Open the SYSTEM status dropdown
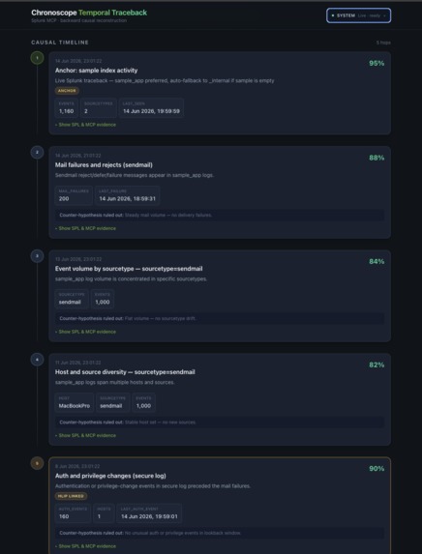The width and height of the screenshot is (422, 554). [x=358, y=15]
